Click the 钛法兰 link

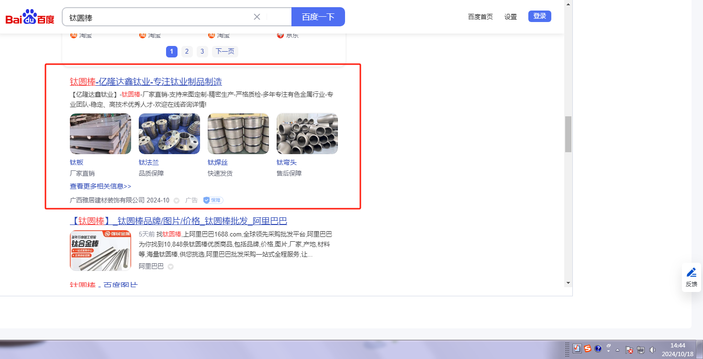click(x=149, y=163)
